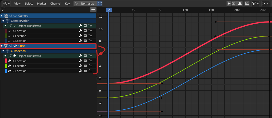Screen dimensions: 272x118
Task: Toggle the Normalize button
Action: point(85,4)
